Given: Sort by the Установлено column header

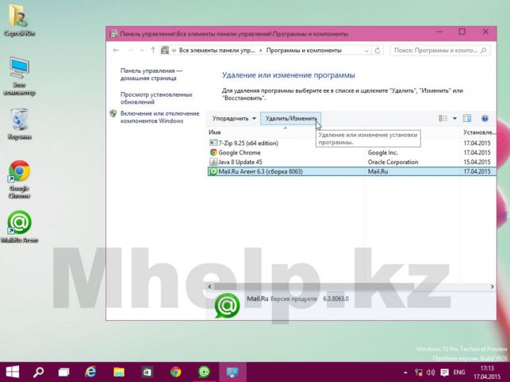Looking at the screenshot, I should tap(479, 132).
